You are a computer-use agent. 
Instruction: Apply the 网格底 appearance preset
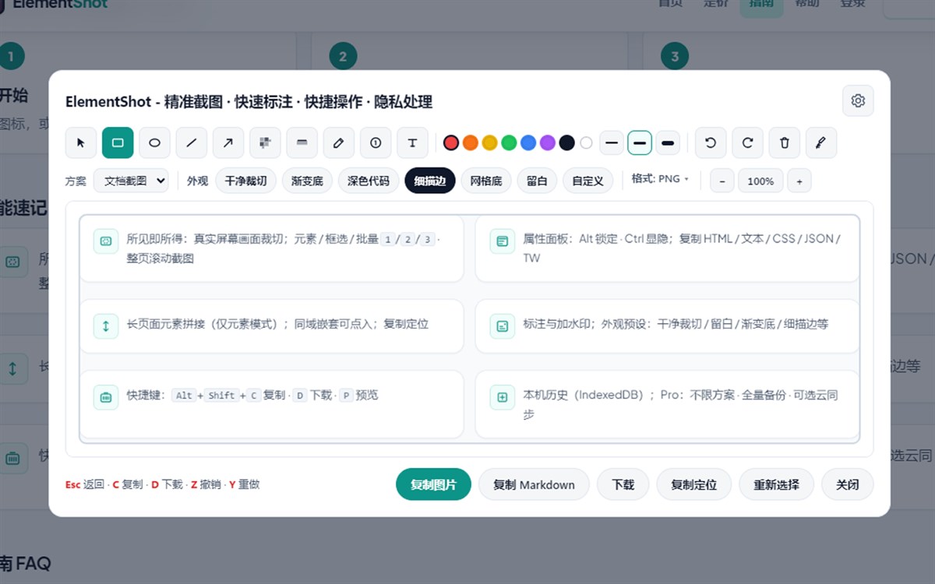[x=486, y=181]
